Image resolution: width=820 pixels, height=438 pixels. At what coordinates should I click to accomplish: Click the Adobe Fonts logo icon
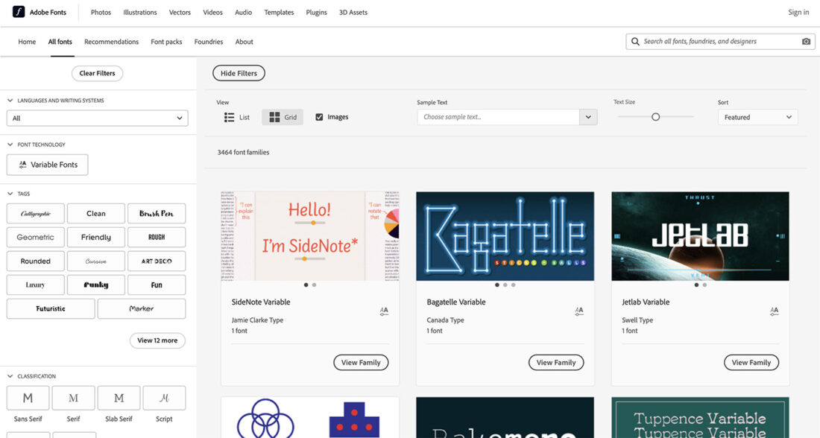pos(19,12)
